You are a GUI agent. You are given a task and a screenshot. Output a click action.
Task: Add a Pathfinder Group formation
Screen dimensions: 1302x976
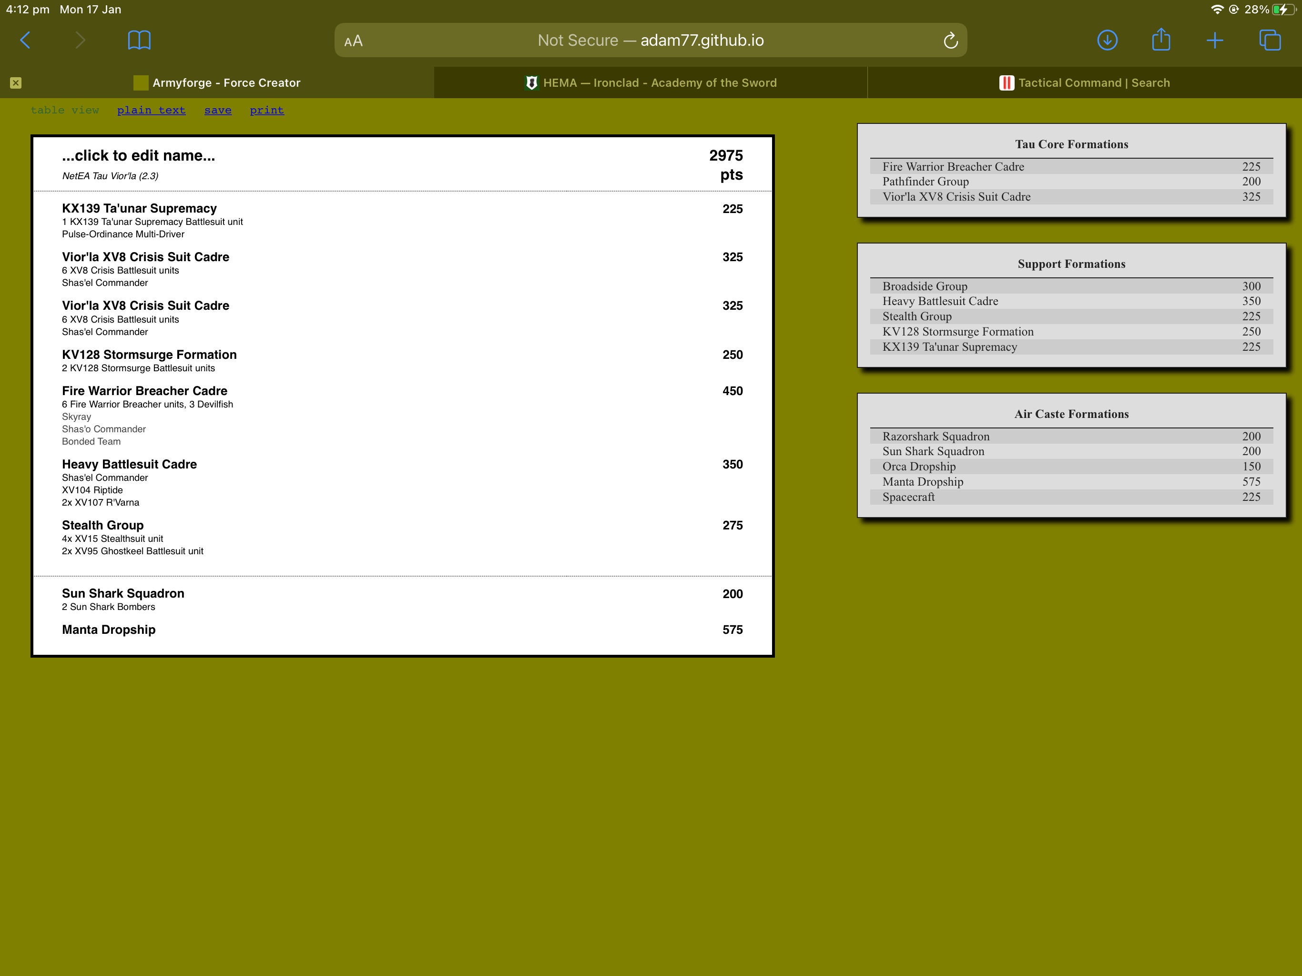click(x=926, y=182)
